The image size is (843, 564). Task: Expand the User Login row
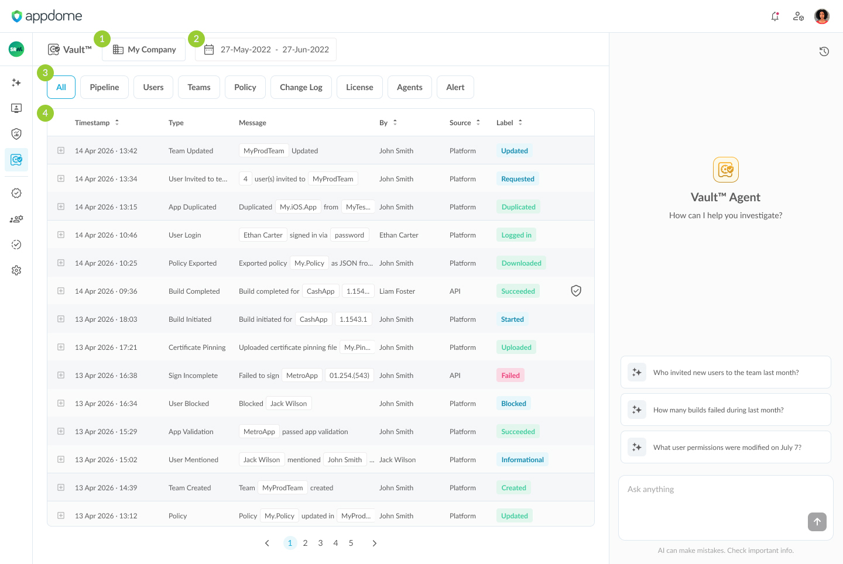point(61,235)
